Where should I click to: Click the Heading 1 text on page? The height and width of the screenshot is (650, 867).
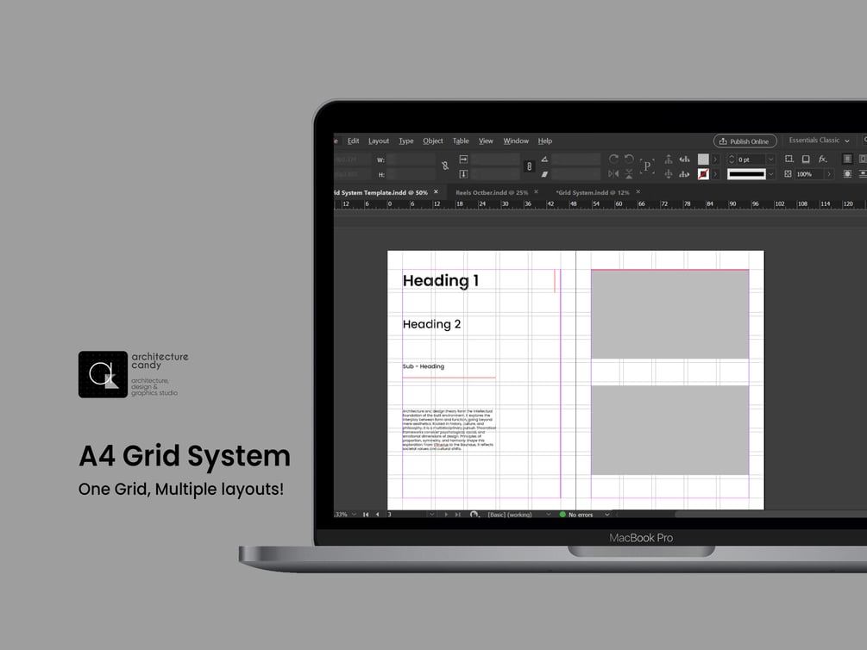pos(441,281)
